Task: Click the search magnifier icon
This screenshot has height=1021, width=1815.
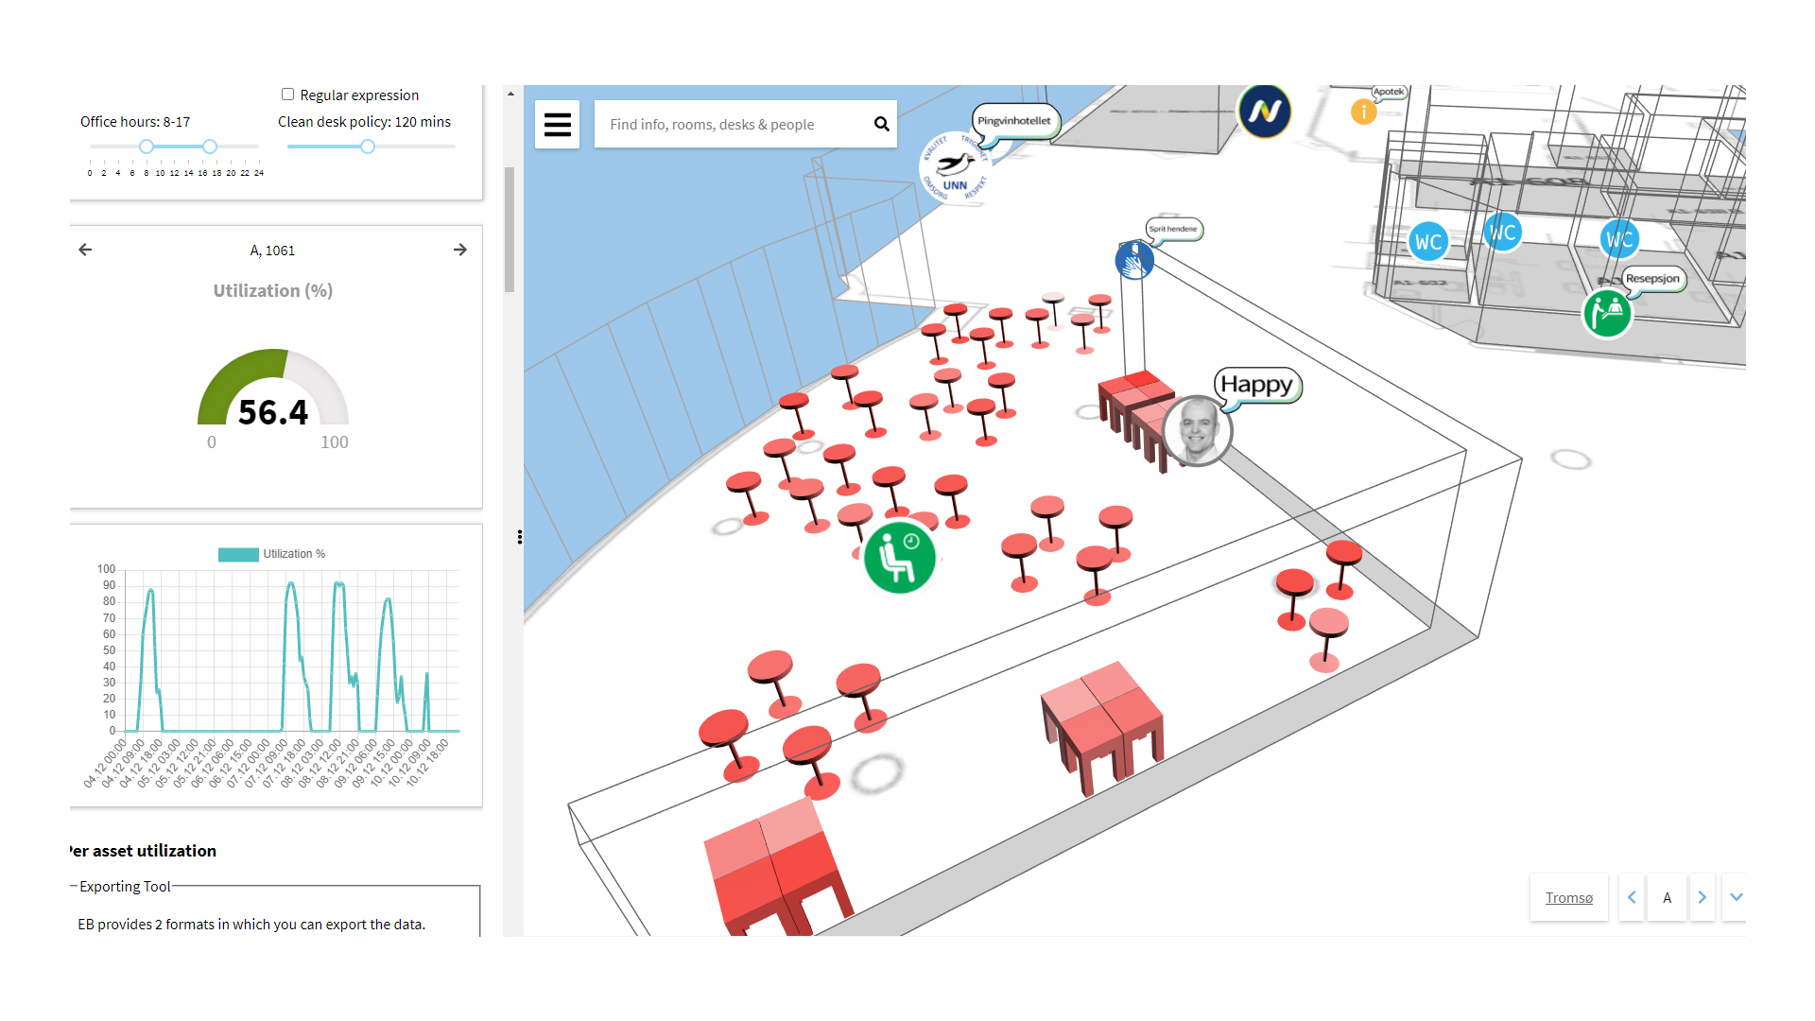Action: (x=881, y=125)
